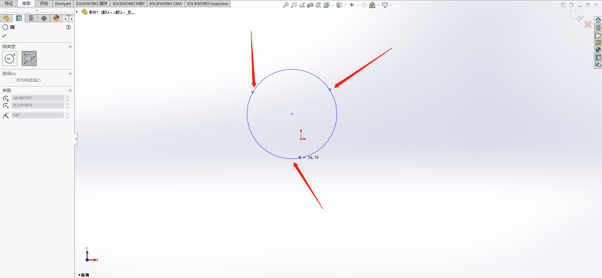
Task: Collapse the 圆类型 section
Action: pyautogui.click(x=70, y=47)
